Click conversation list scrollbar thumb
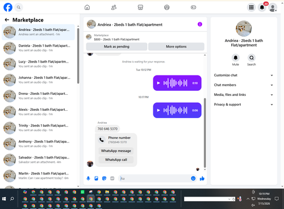Screen dimensions: 284x209 pyautogui.click(x=78, y=56)
